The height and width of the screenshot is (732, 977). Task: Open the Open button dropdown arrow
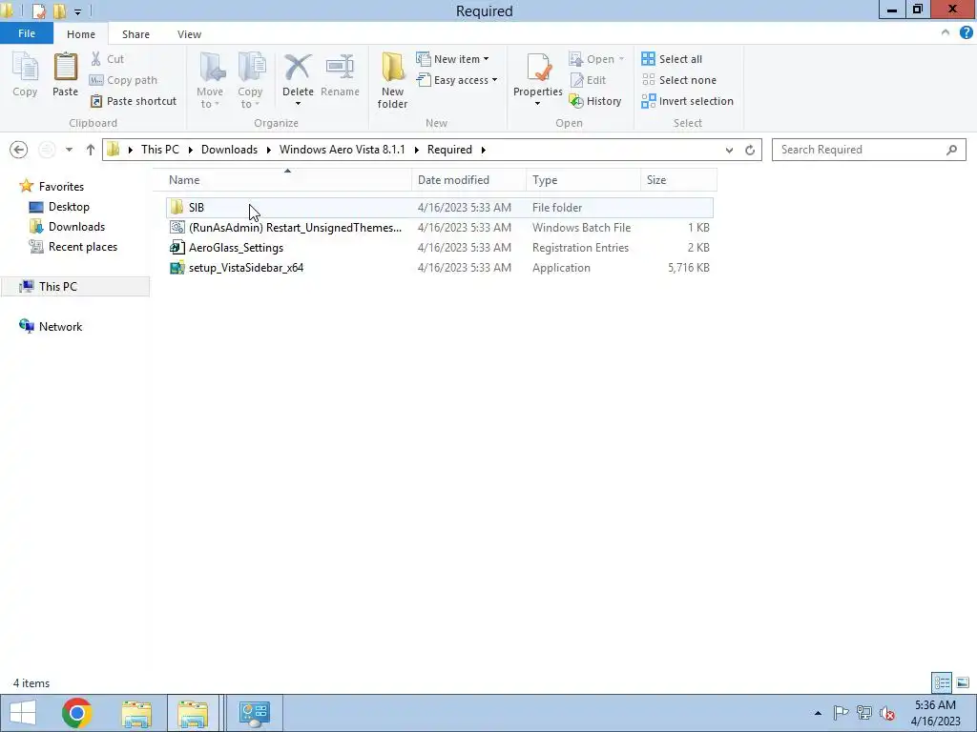621,59
